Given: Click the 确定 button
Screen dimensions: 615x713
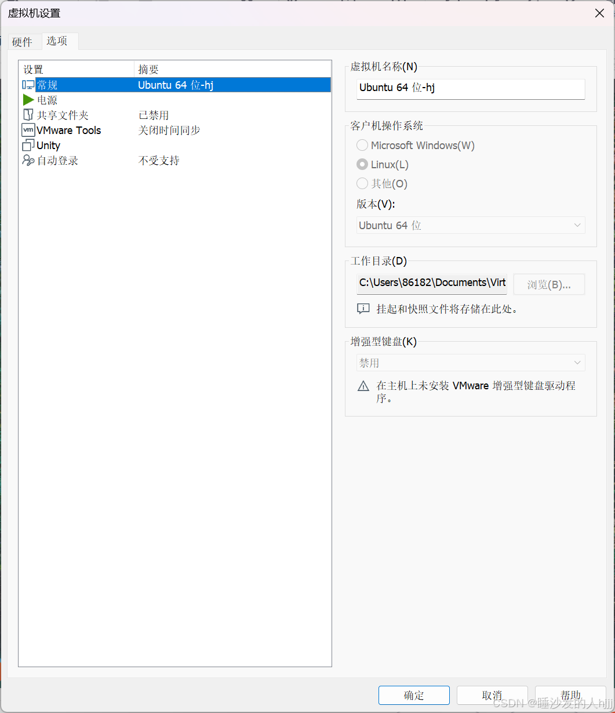Looking at the screenshot, I should (414, 695).
